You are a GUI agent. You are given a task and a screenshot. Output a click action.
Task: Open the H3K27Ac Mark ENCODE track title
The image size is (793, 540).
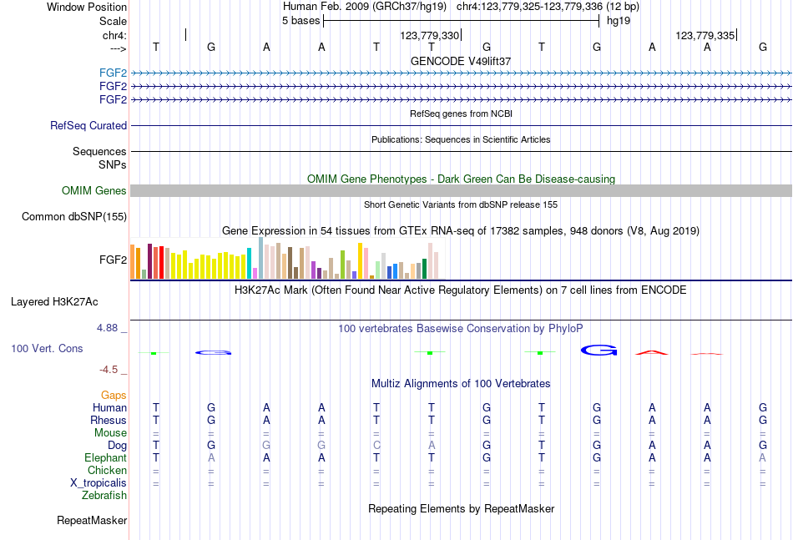click(461, 290)
